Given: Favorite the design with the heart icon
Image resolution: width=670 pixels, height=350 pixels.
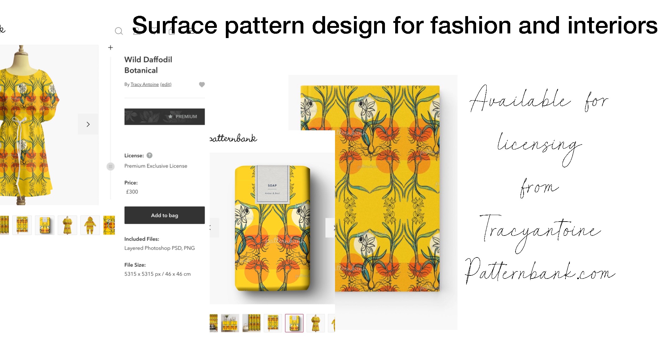Looking at the screenshot, I should click(202, 84).
